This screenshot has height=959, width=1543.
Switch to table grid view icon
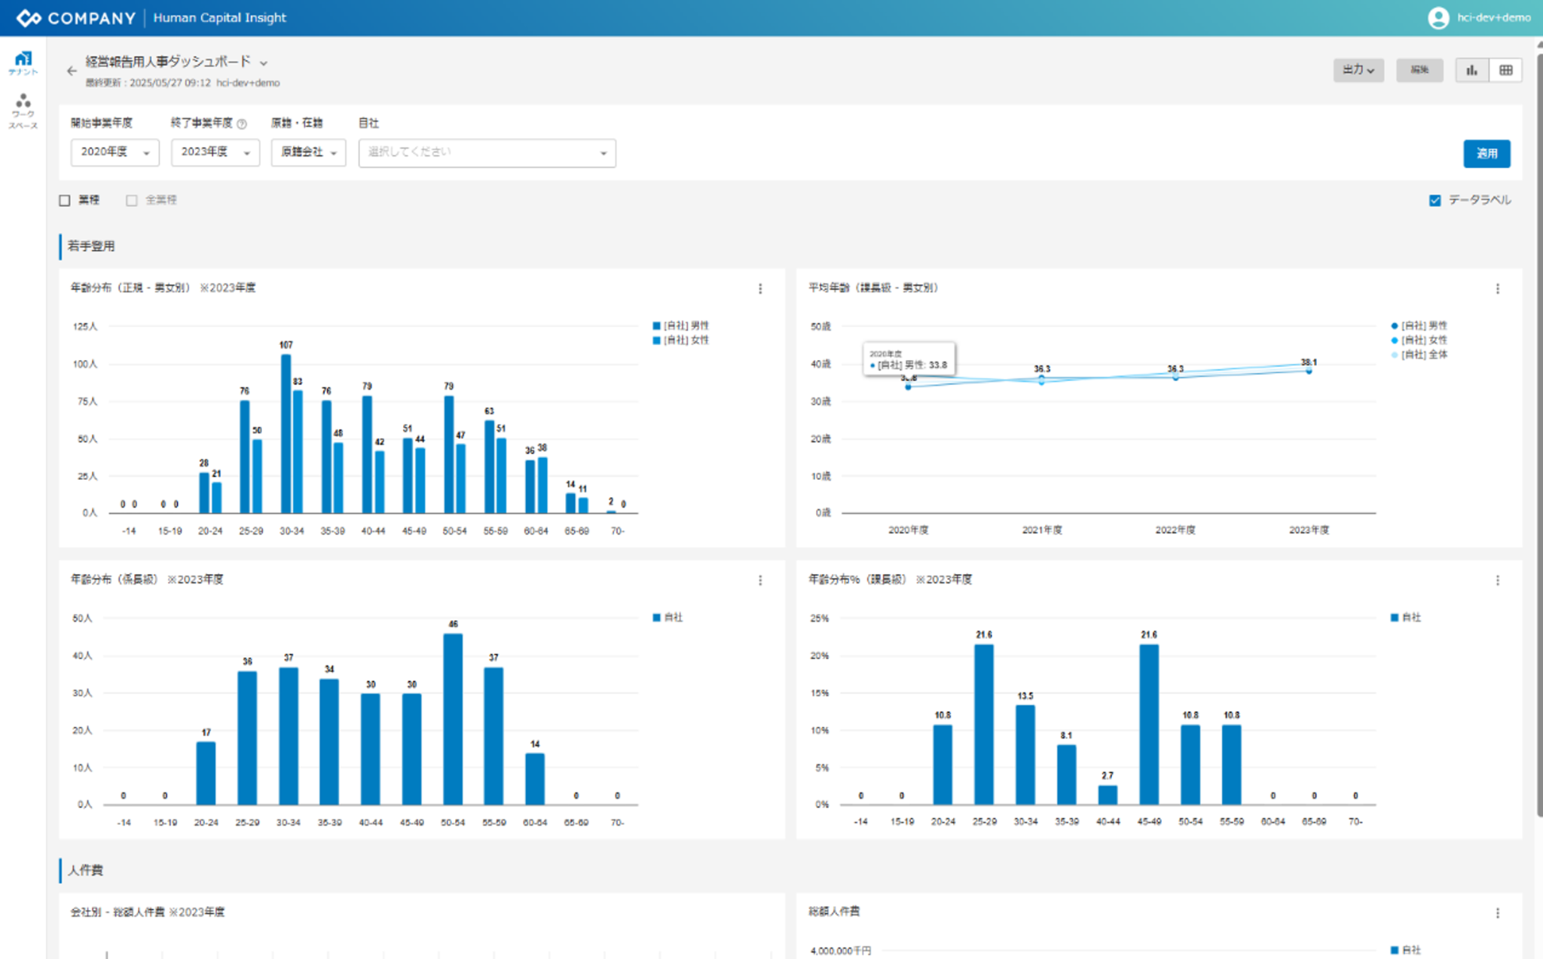point(1505,70)
